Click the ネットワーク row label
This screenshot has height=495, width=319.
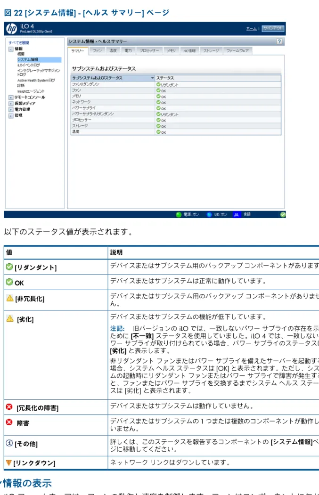point(81,102)
